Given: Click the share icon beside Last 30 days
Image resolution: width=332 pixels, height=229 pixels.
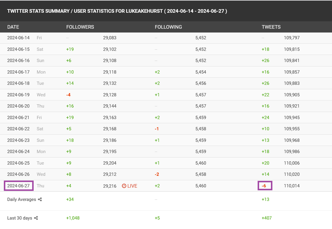Looking at the screenshot, I should point(36,218).
